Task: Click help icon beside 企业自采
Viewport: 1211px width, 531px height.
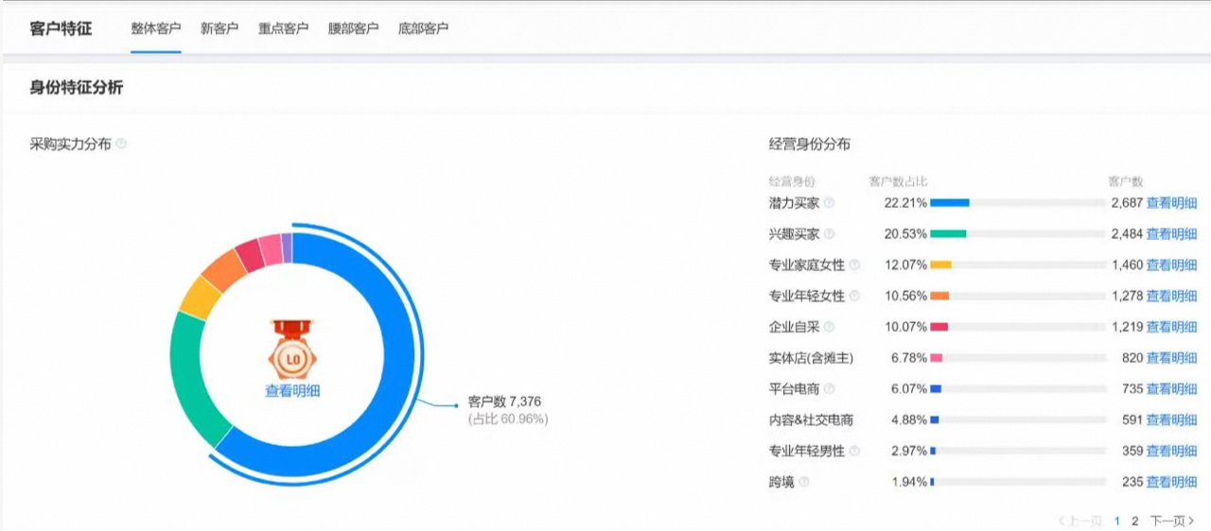Action: pyautogui.click(x=830, y=327)
